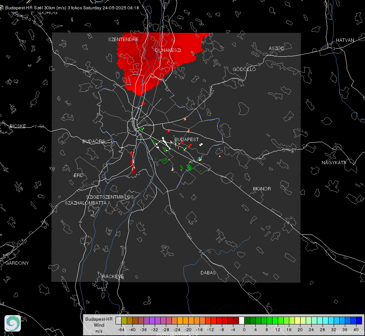Click the ASZÓD city label
This screenshot has width=365, height=336.
click(277, 48)
